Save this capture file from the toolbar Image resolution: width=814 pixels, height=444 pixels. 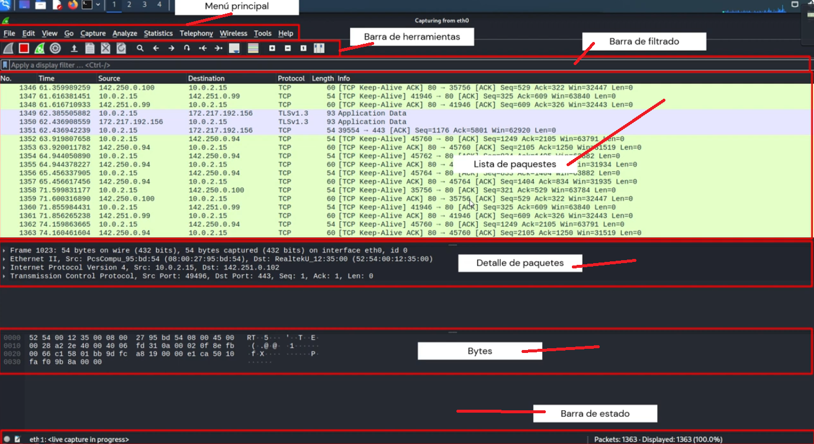[90, 48]
